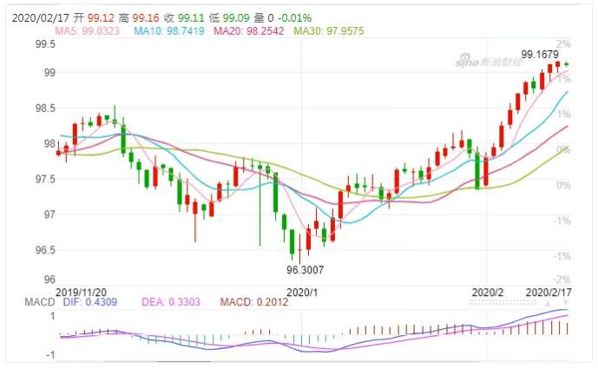598x369 pixels.
Task: Click the 2020/2/17 end date label
Action: click(x=549, y=293)
